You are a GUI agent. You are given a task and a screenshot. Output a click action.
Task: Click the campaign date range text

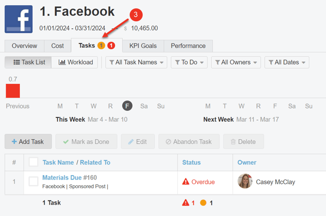click(72, 28)
